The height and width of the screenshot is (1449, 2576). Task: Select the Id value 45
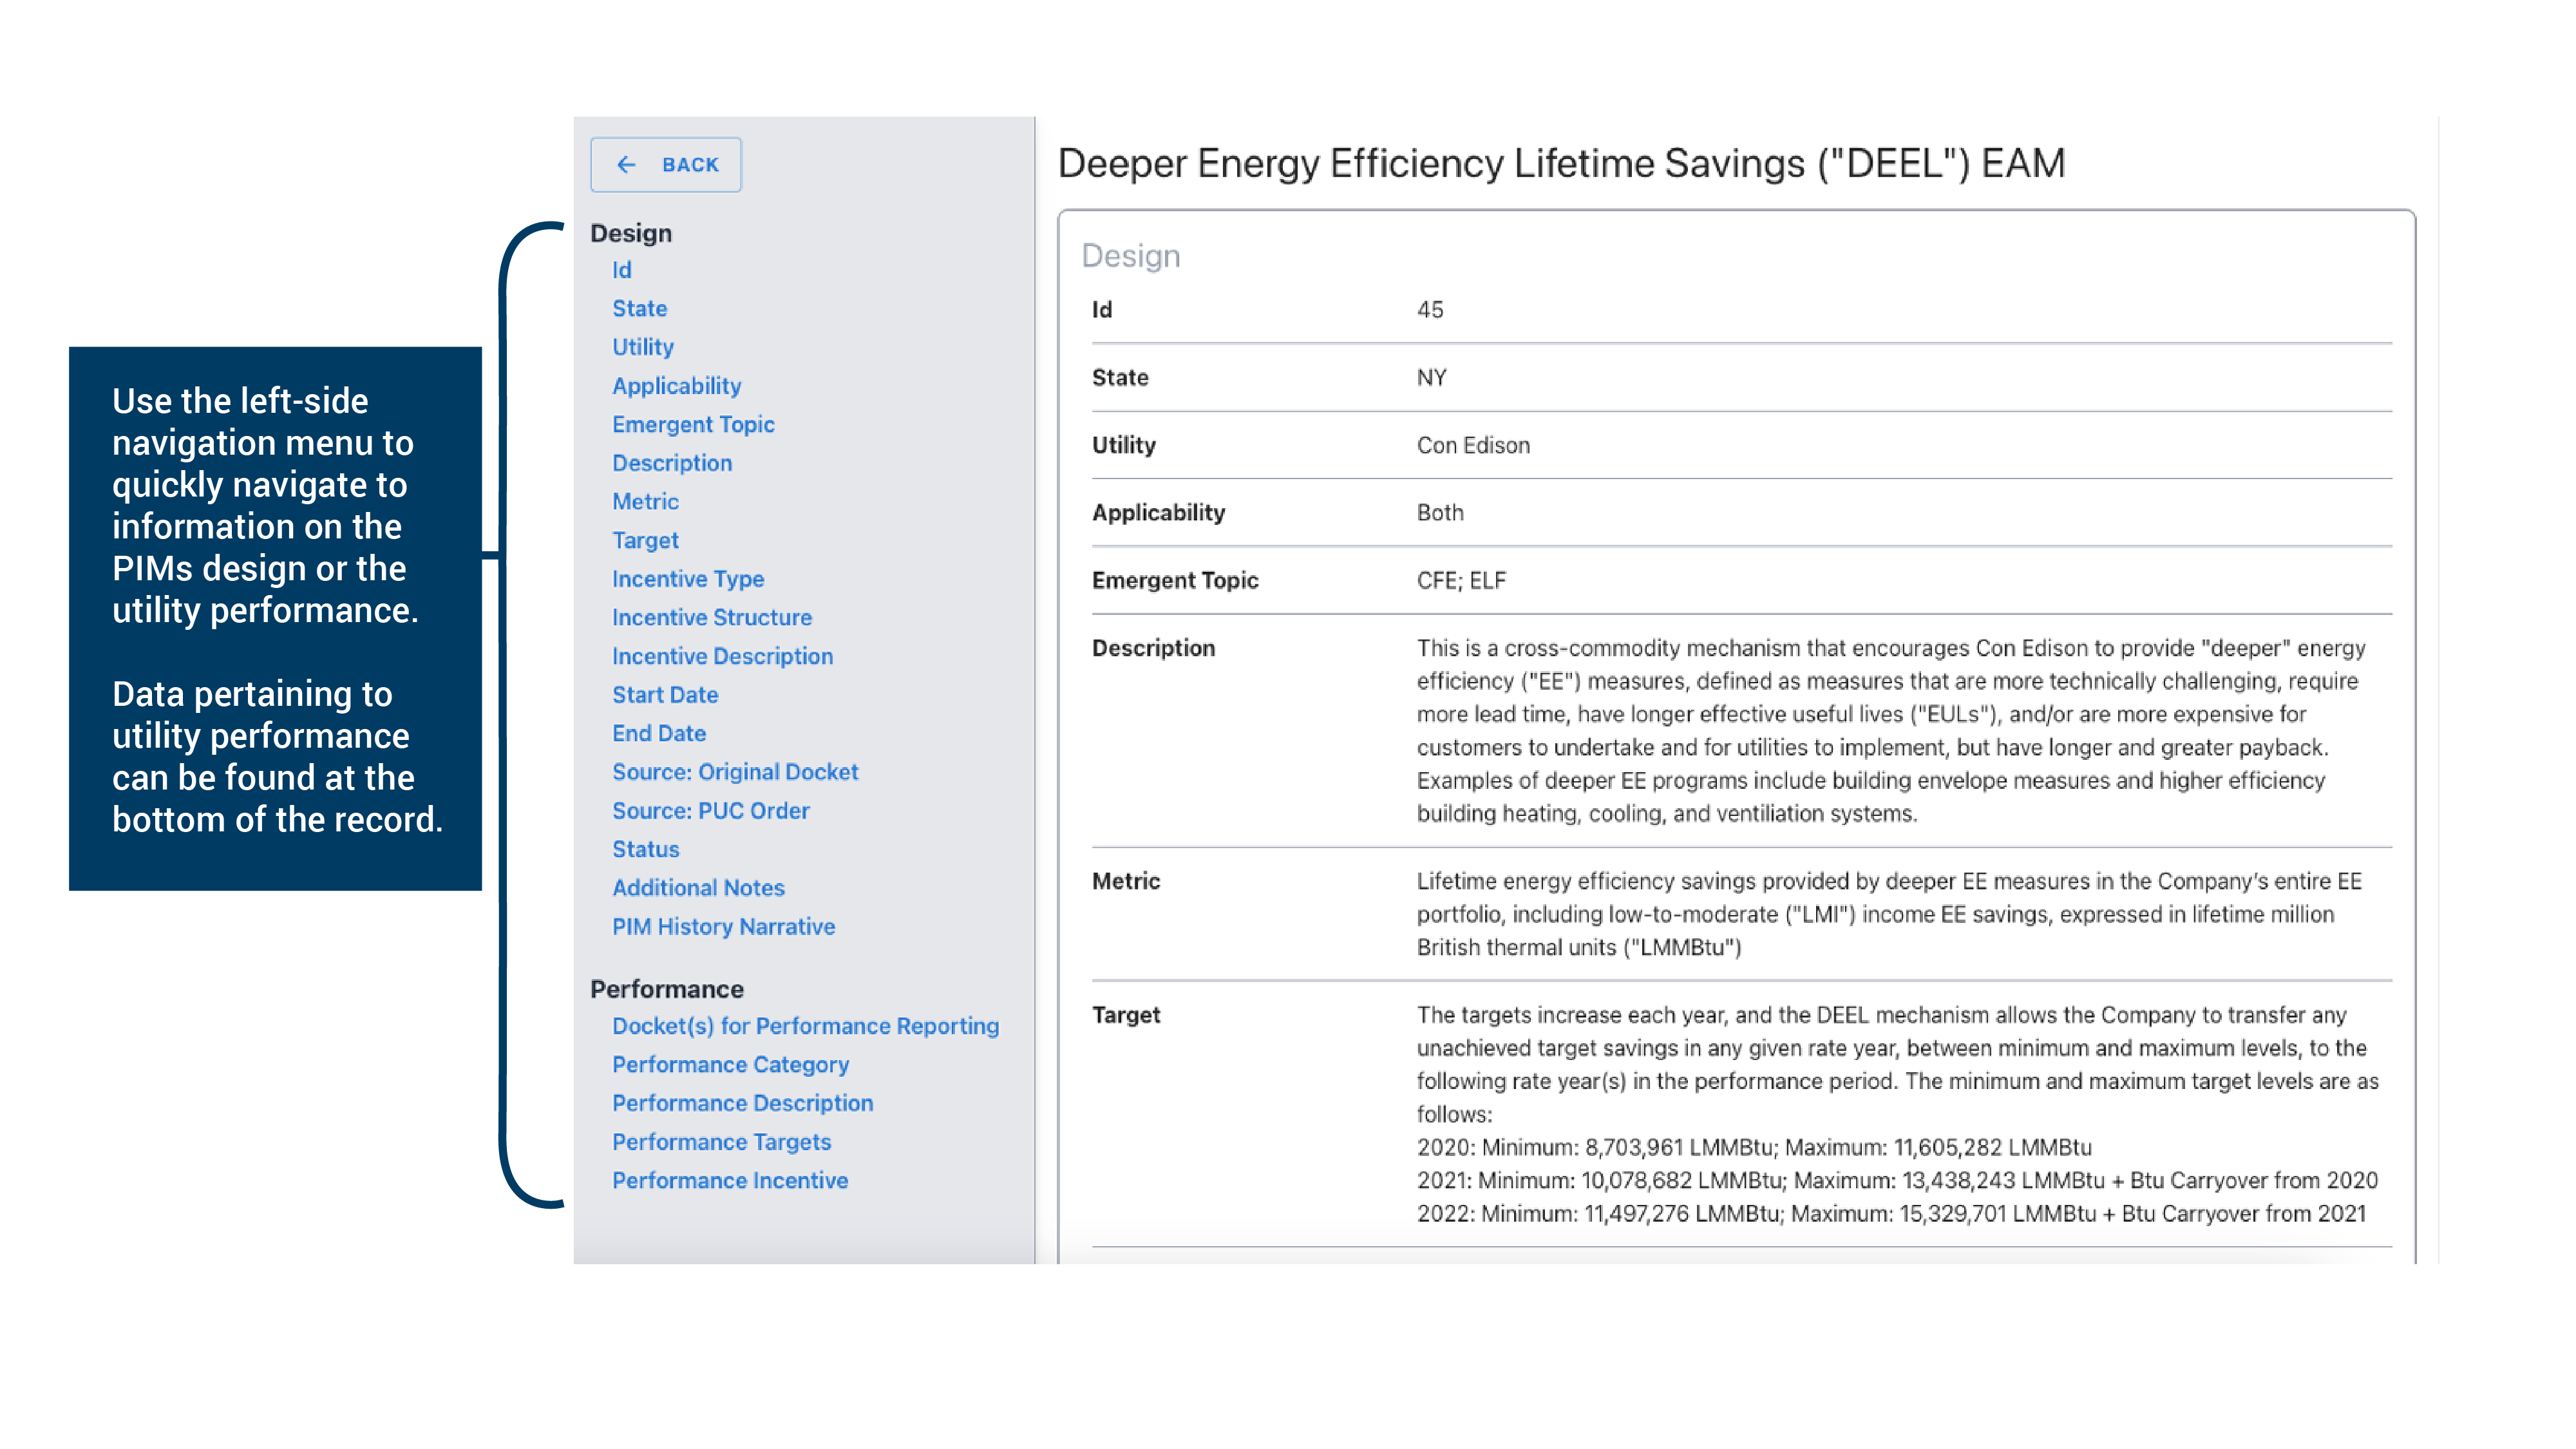(1430, 310)
